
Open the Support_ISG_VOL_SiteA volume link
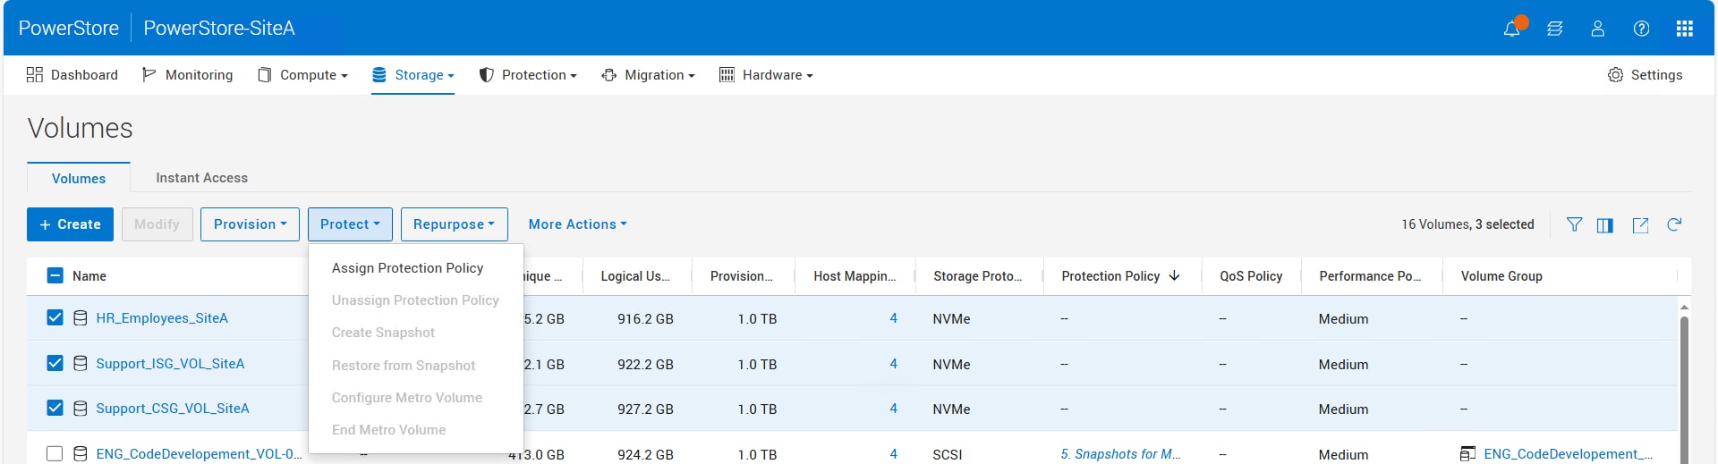(x=170, y=364)
